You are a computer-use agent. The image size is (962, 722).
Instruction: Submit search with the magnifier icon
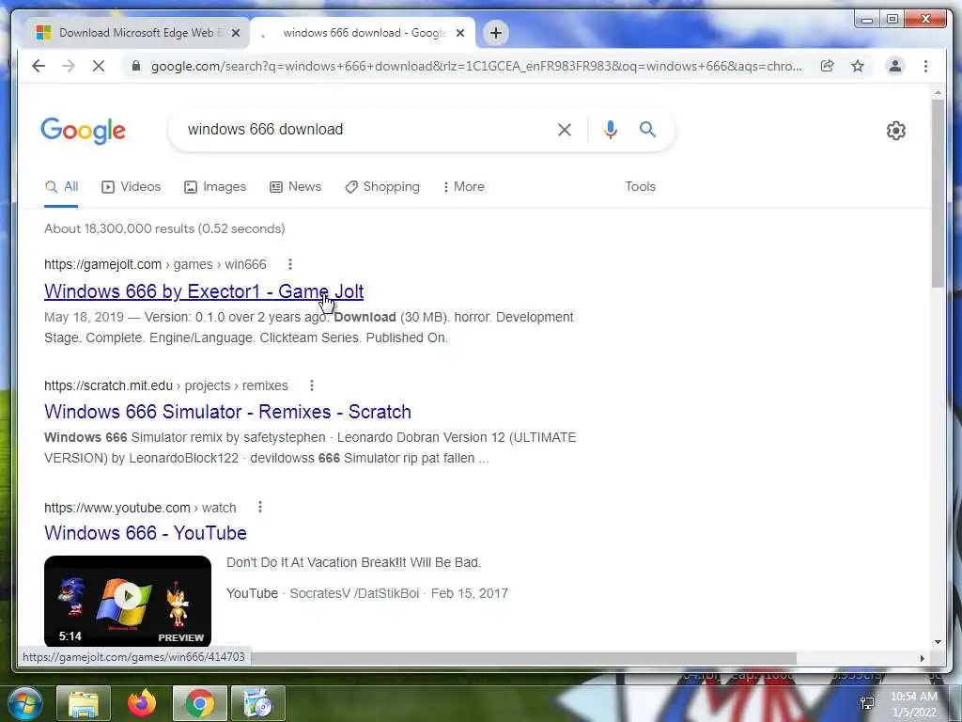click(x=647, y=130)
